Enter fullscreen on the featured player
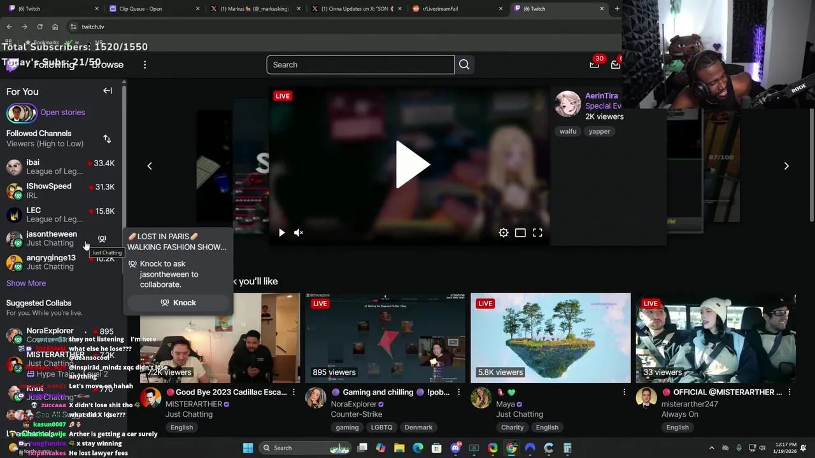Screen dimensions: 815x458 click(x=537, y=233)
